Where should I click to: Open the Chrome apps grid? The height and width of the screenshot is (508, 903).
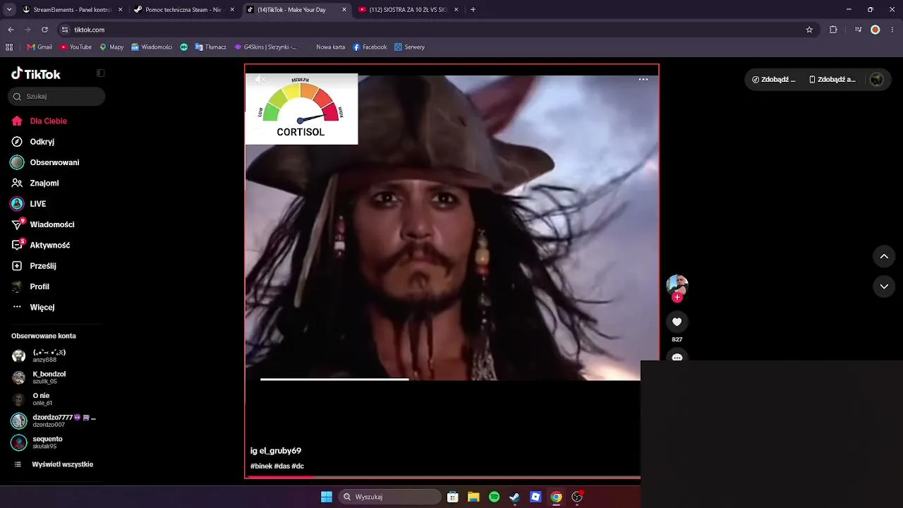[9, 47]
